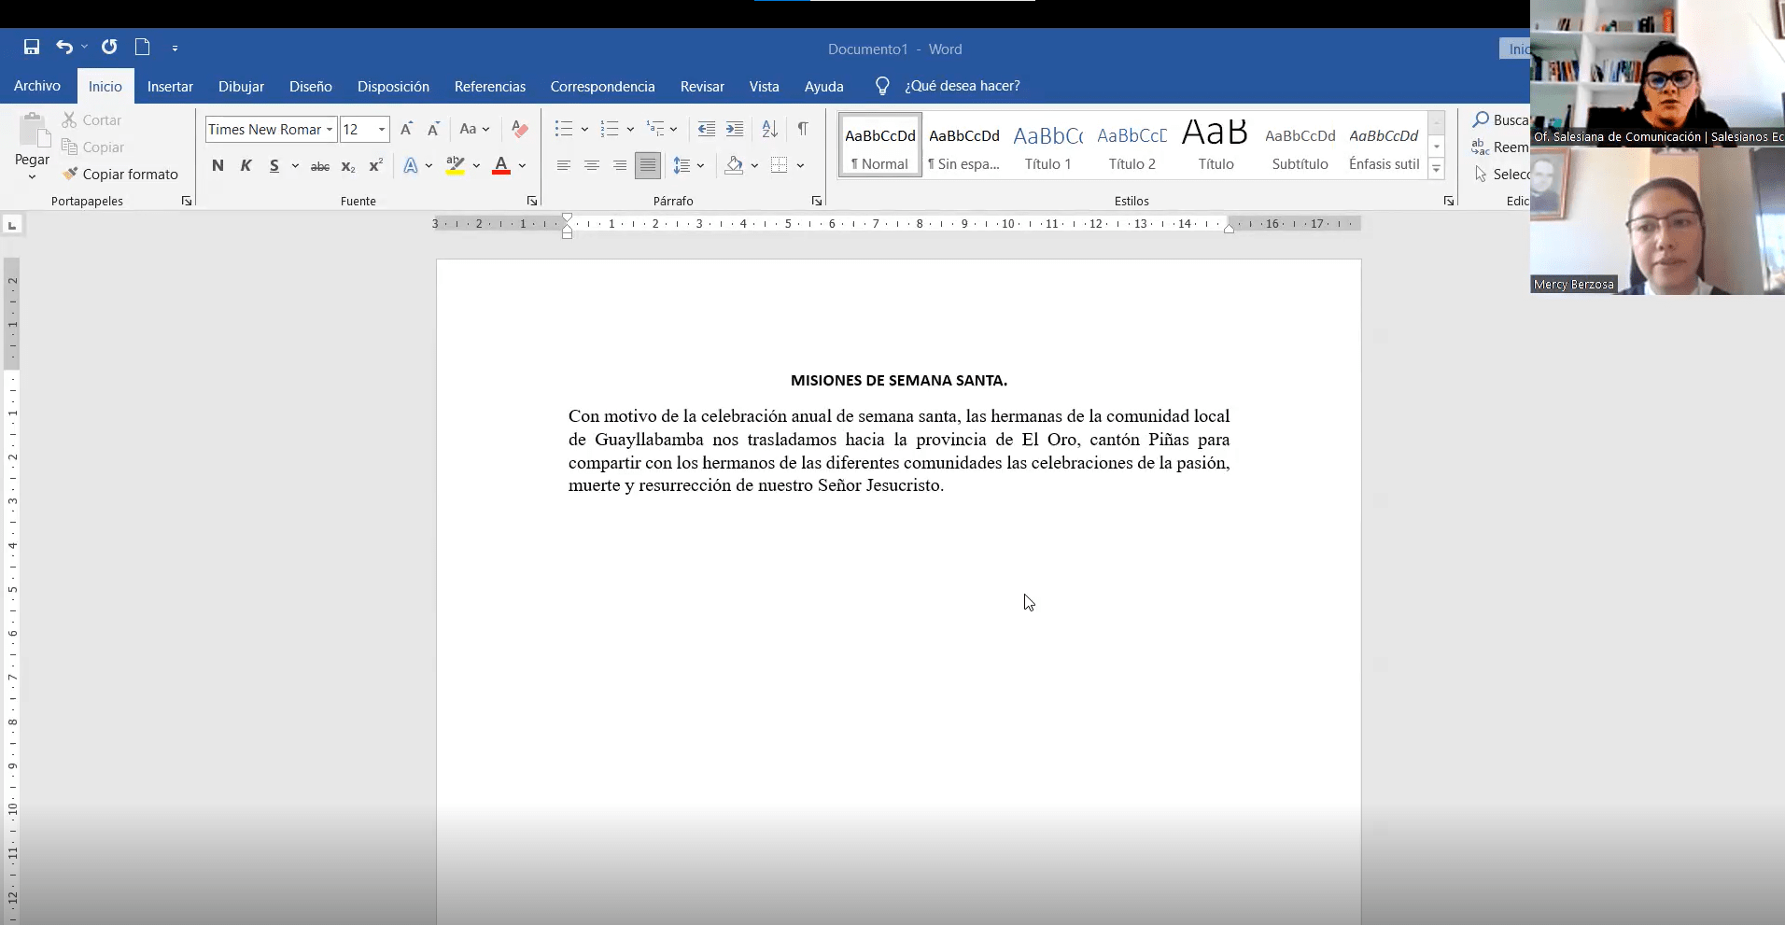Increase font size with the larger A icon
Viewport: 1785px width, 925px height.
406,129
